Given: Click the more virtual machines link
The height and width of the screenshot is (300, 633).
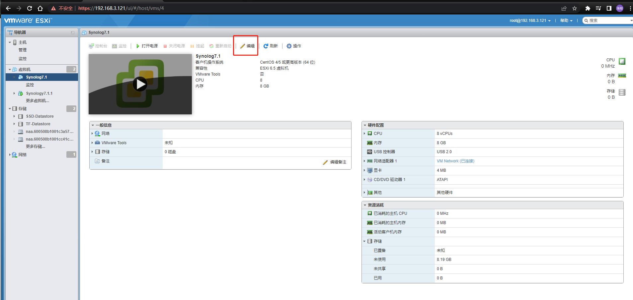Looking at the screenshot, I should pos(38,101).
